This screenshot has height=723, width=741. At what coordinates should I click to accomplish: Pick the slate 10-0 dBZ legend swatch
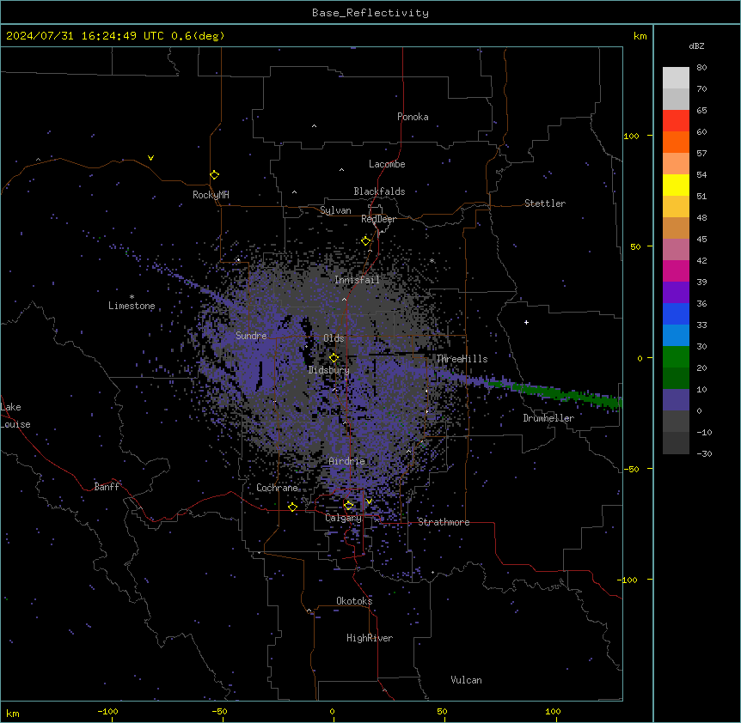pos(676,400)
